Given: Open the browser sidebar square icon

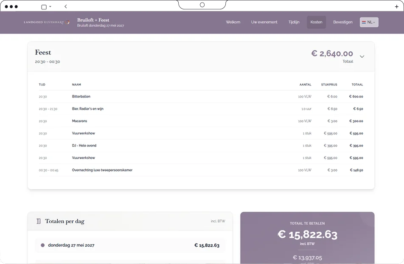Looking at the screenshot, I should pos(44,7).
